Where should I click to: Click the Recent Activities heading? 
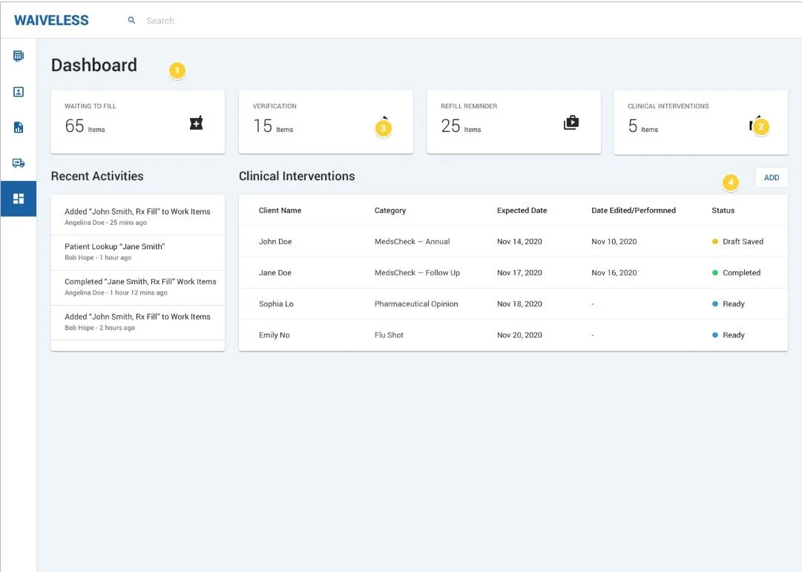click(97, 176)
